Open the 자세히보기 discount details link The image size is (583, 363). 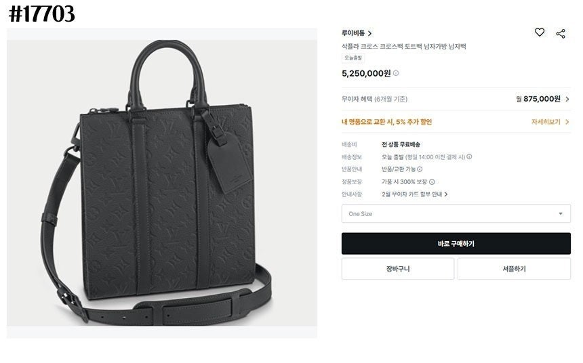pyautogui.click(x=546, y=122)
